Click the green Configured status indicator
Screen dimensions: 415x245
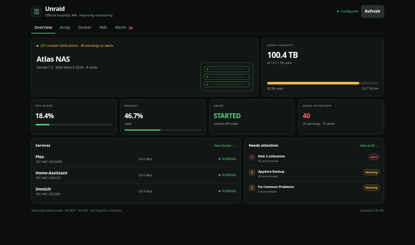(348, 11)
